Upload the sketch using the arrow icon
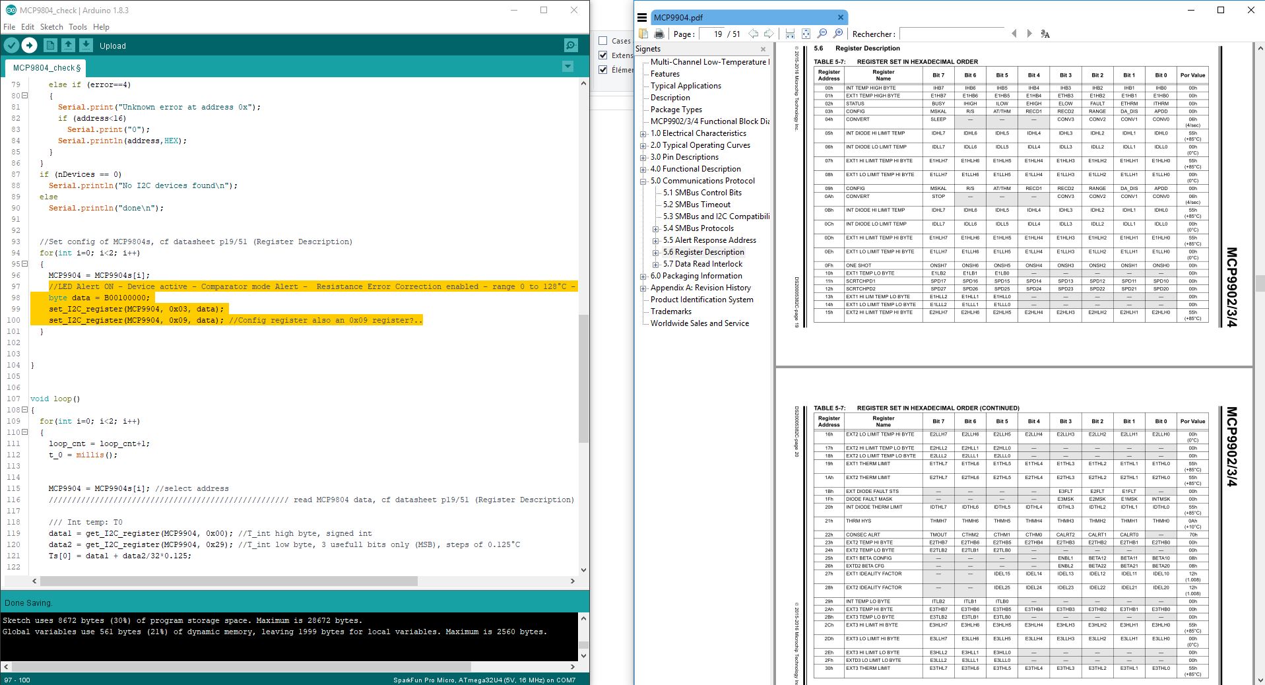The width and height of the screenshot is (1265, 685). click(x=29, y=45)
